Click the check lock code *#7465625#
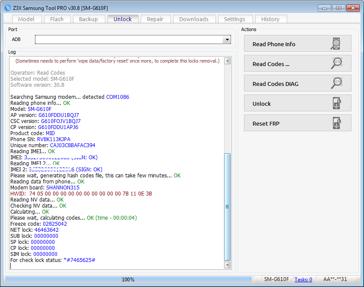 pos(79,260)
